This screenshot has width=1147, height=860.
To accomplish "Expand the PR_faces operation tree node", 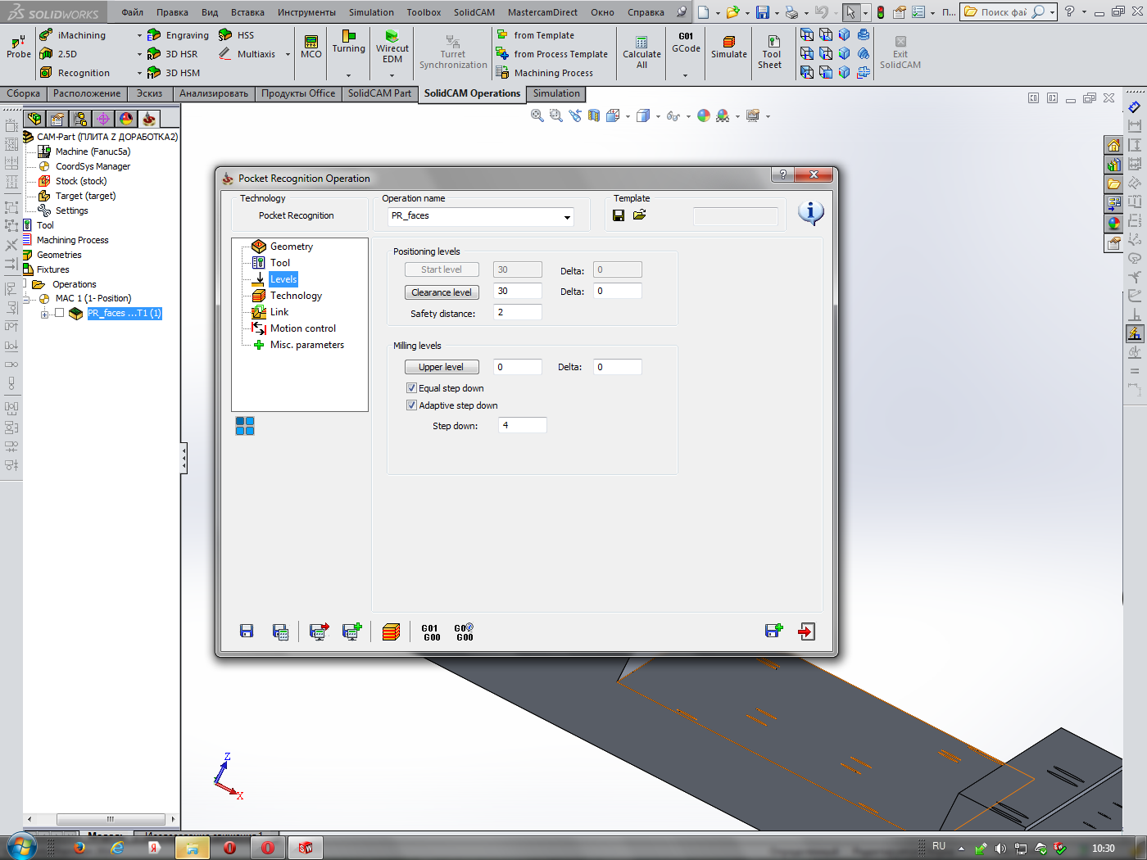I will tap(44, 314).
